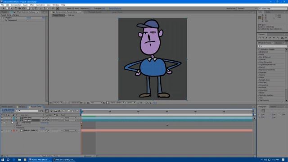The image size is (288, 162).
Task: Expand the Animation Presets category
Action: (258, 49)
